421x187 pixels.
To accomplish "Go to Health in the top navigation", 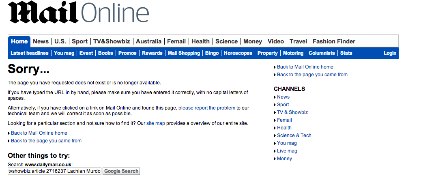I will (201, 41).
